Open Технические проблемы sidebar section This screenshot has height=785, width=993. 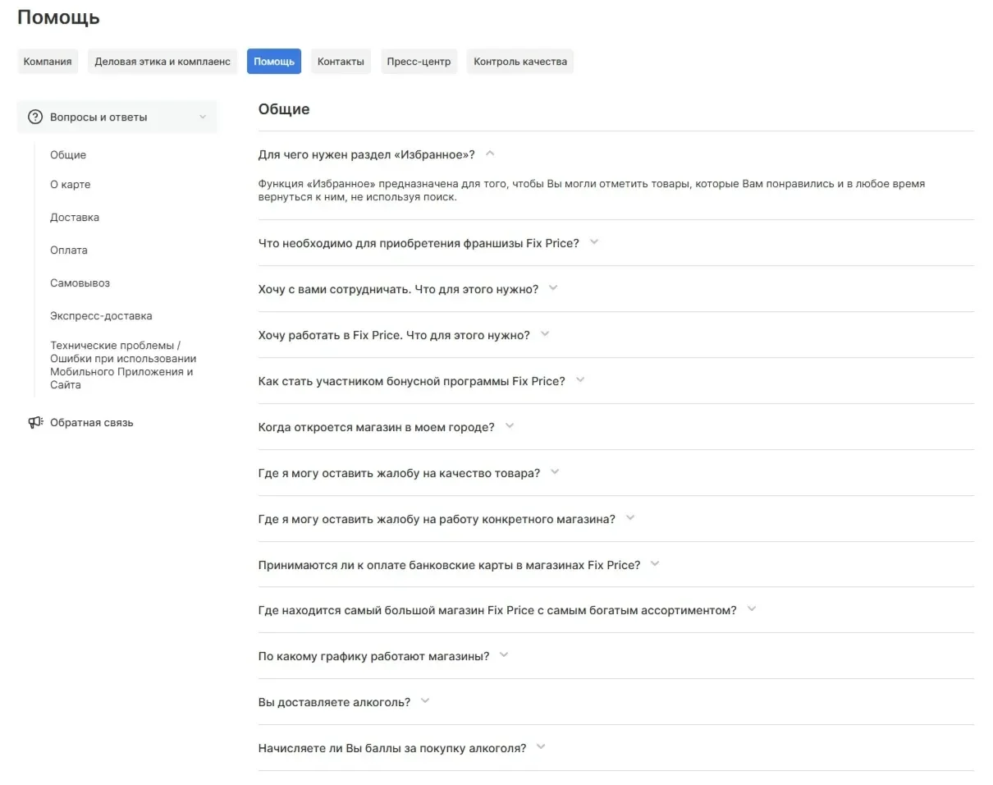[x=123, y=365]
